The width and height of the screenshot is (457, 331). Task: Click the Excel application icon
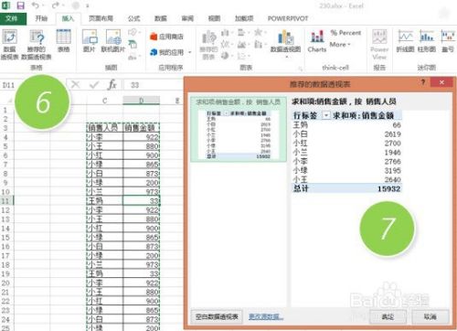click(5, 5)
